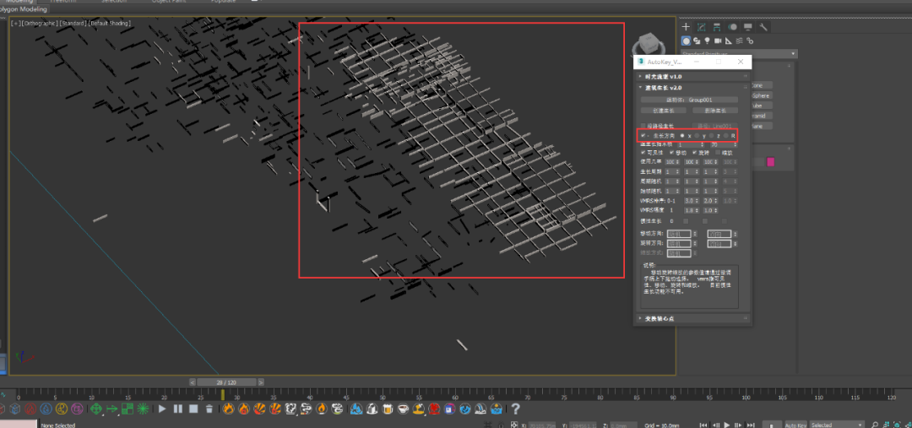
Task: Open the Default Shading viewport menu
Action: pyautogui.click(x=109, y=24)
